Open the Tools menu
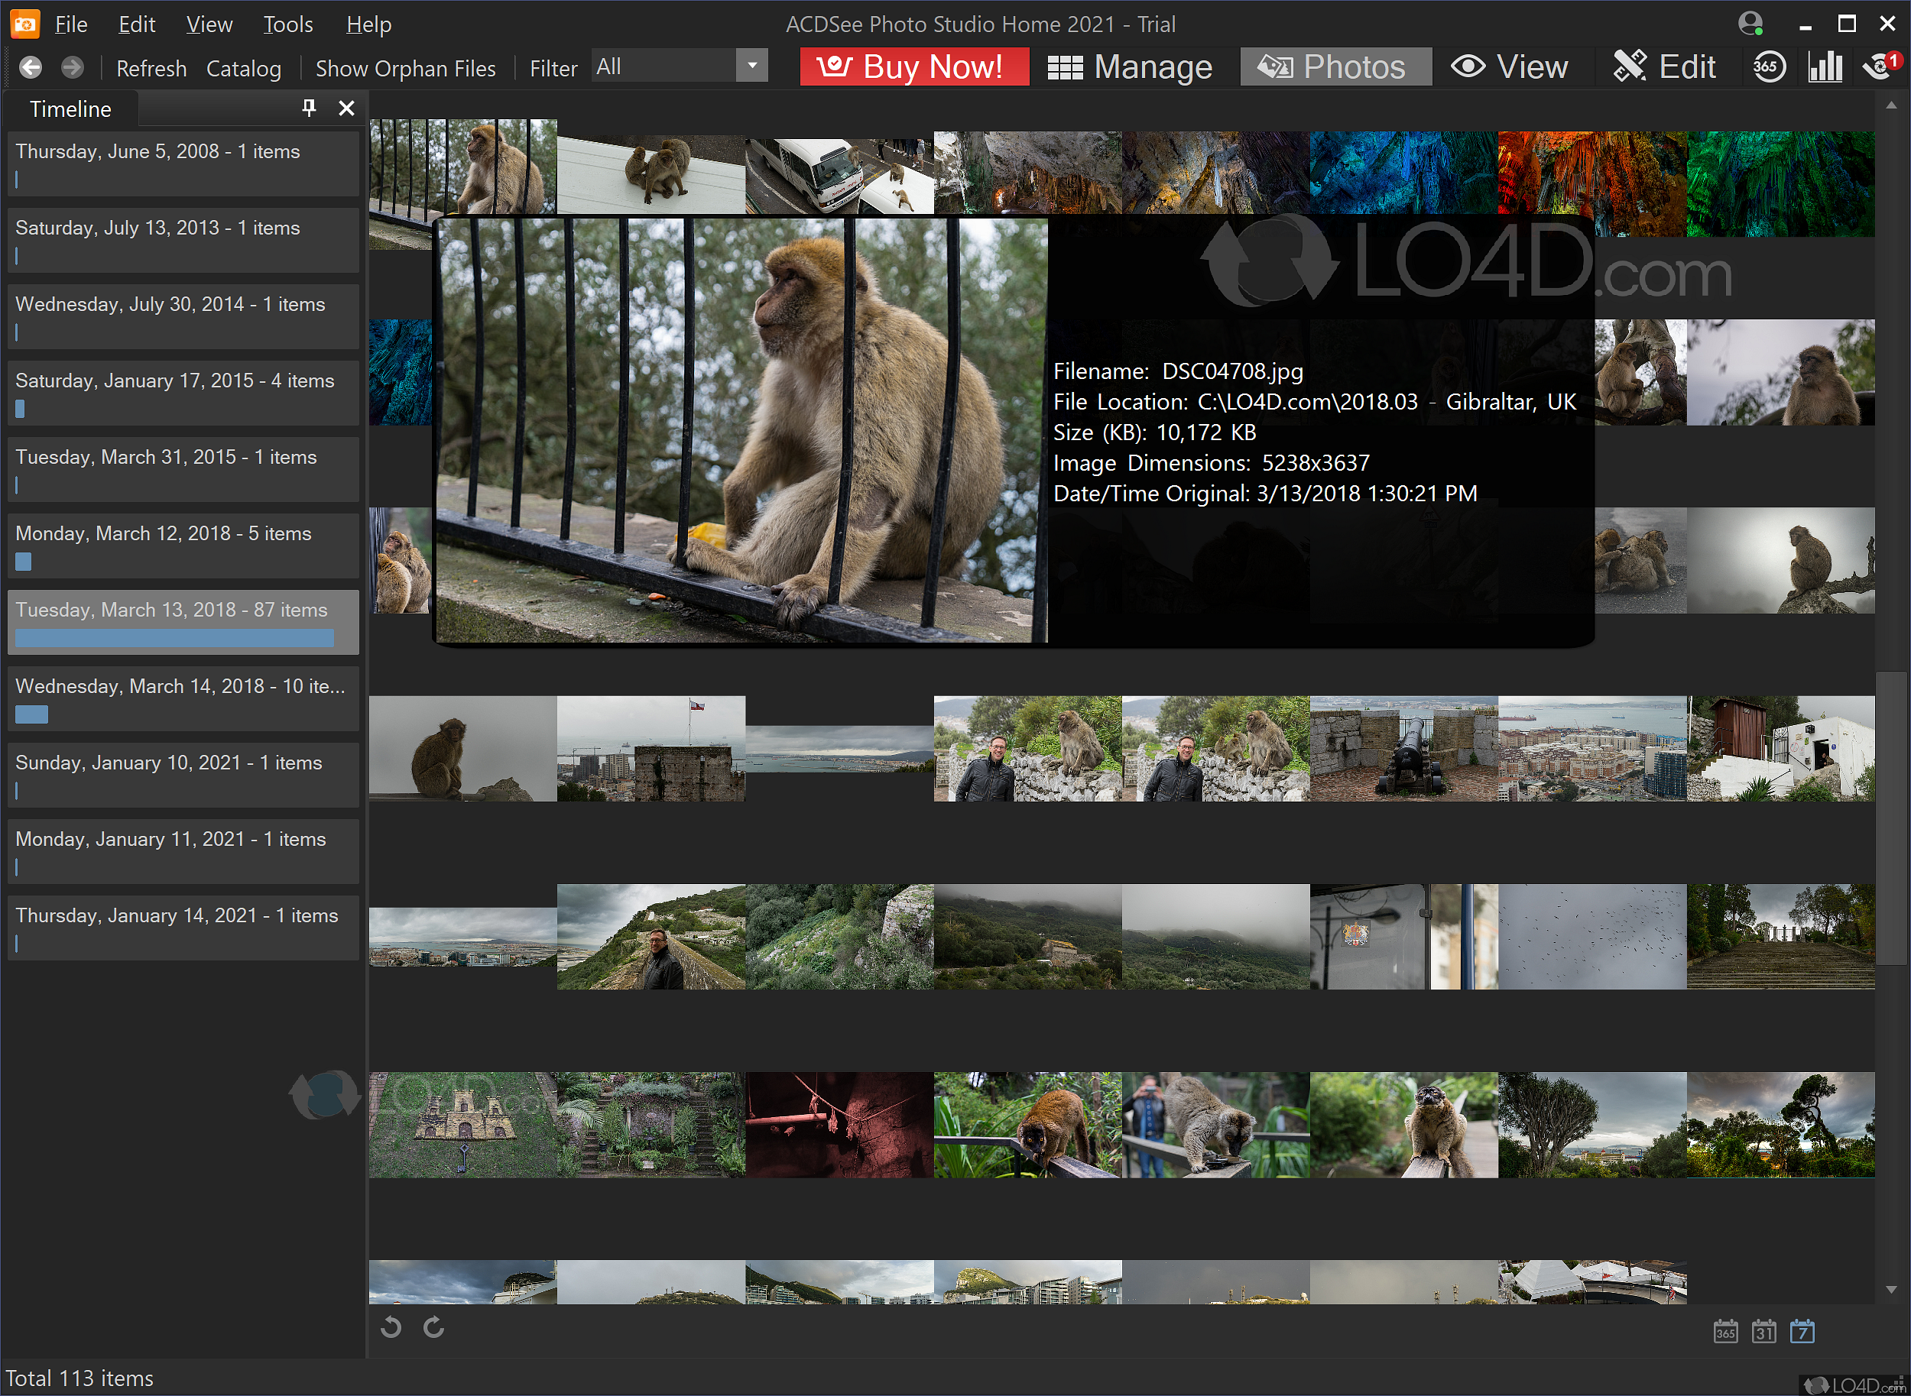 pos(287,24)
